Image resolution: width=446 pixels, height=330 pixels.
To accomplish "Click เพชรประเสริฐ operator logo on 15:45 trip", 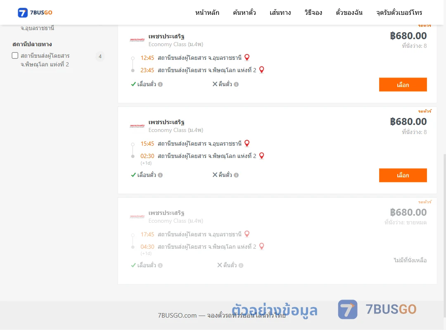I will tap(137, 126).
